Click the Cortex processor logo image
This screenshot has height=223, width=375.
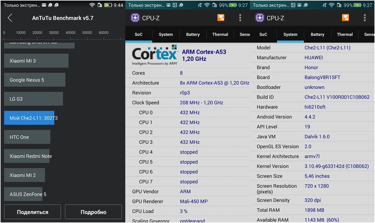(154, 55)
